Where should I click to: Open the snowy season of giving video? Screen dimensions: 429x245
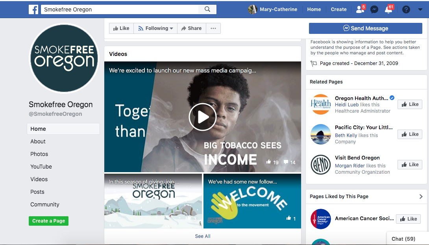click(x=153, y=201)
